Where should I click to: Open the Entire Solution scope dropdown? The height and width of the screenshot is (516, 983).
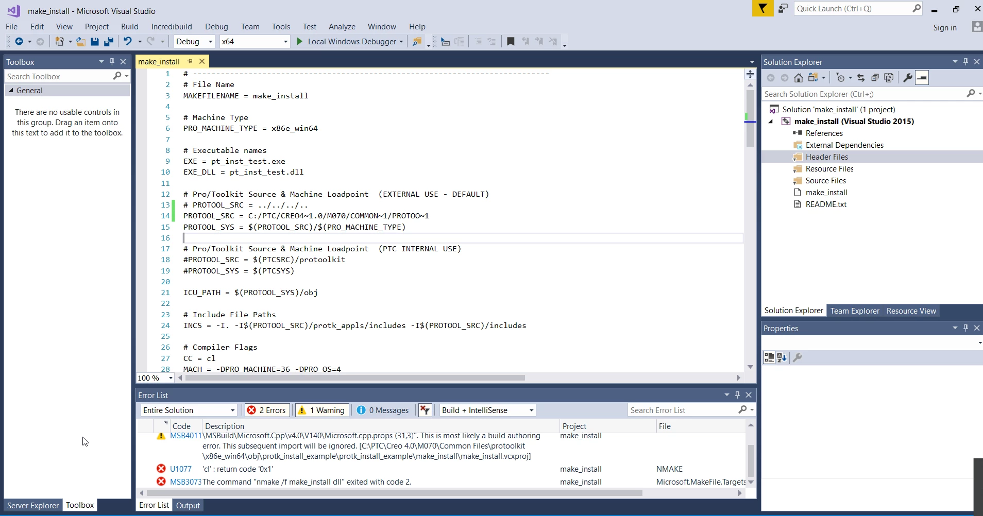coord(189,410)
